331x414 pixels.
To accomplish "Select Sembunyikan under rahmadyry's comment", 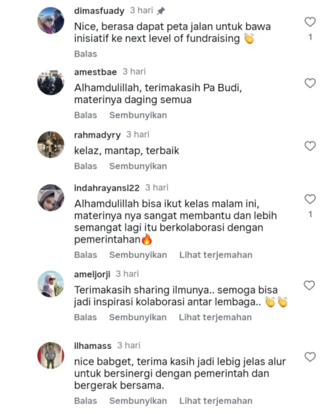I will [138, 166].
